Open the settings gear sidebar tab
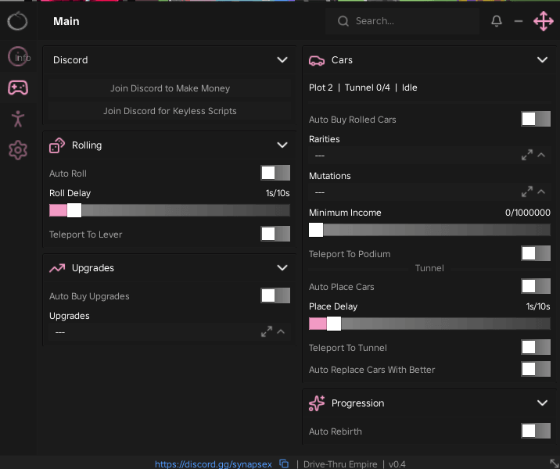 tap(18, 150)
